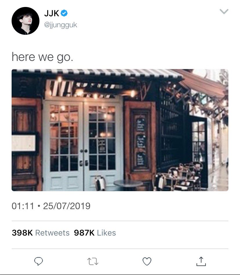240x275 pixels.
Task: Expand the tweet options chevron at top right
Action: [224, 12]
